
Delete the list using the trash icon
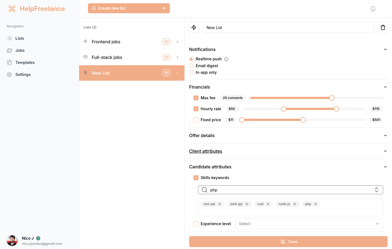click(x=383, y=27)
